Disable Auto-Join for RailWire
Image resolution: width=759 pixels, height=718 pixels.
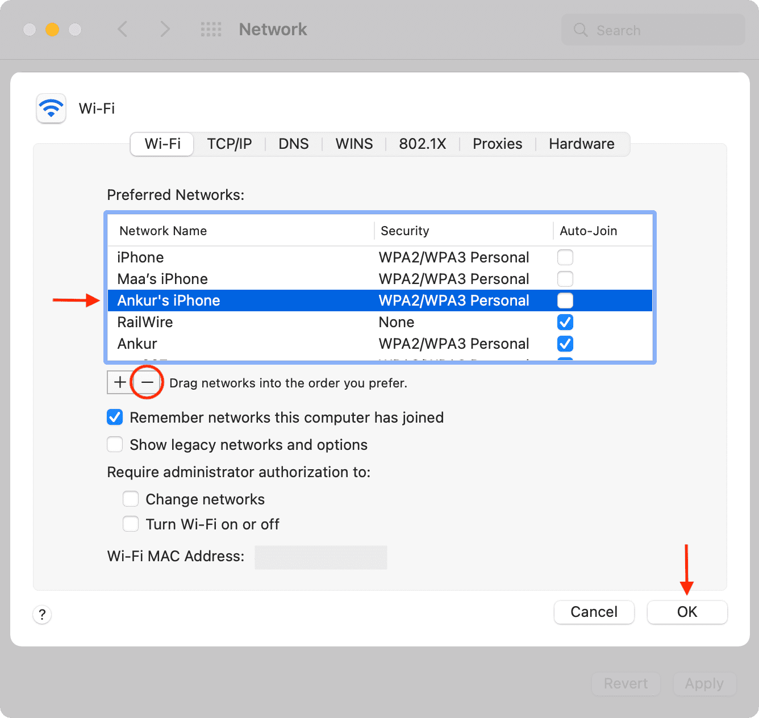[x=565, y=322]
